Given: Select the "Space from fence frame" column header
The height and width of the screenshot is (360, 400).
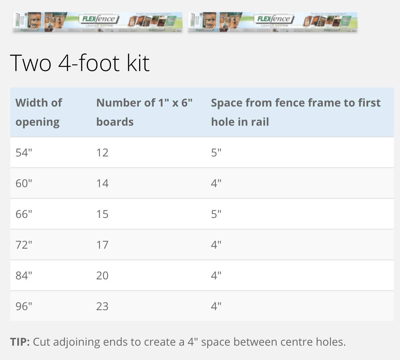Looking at the screenshot, I should pyautogui.click(x=295, y=112).
